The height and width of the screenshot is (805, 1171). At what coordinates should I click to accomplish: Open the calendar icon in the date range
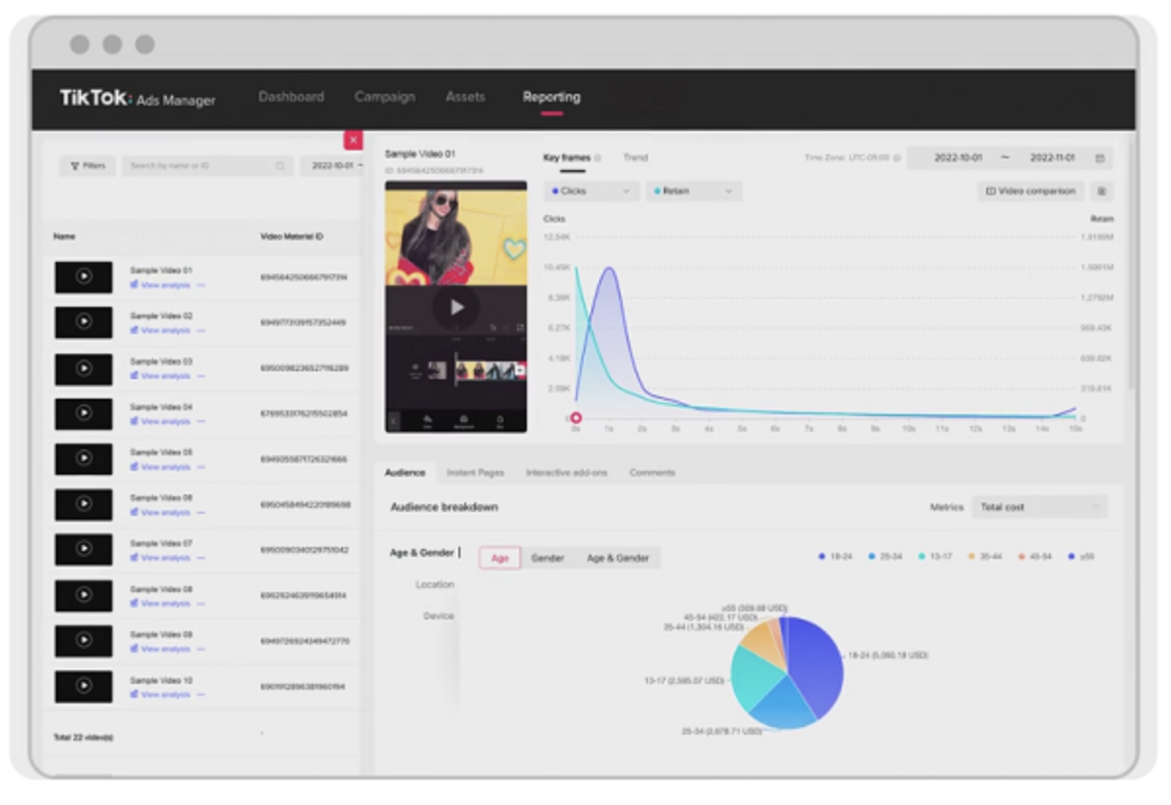pos(1100,158)
